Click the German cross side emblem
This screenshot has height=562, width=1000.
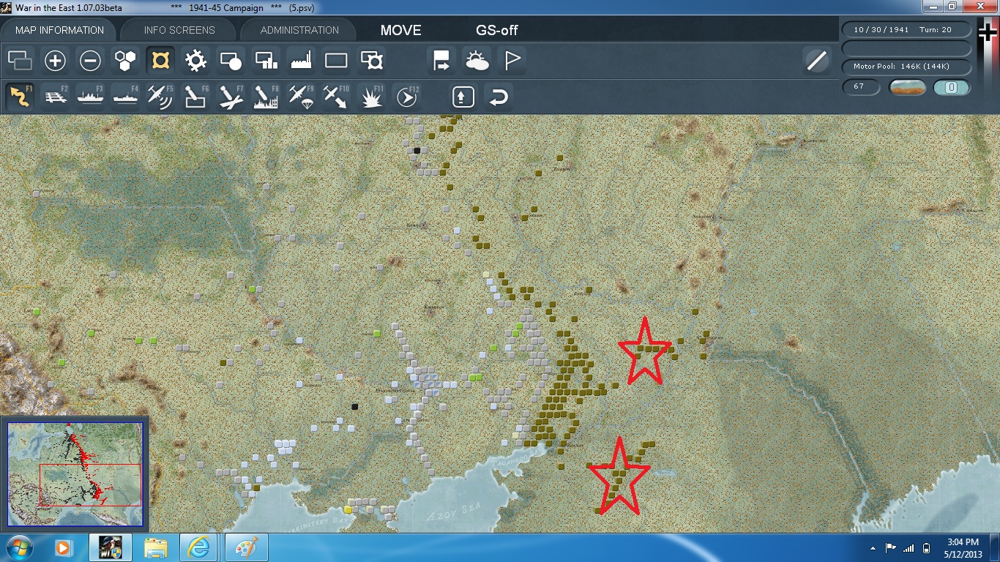[988, 32]
